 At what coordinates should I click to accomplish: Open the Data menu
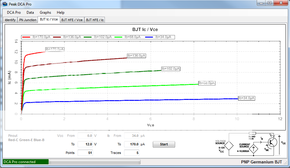click(x=30, y=13)
